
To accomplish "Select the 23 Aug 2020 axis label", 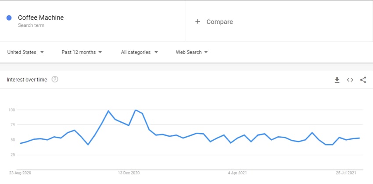I will 20,173.
